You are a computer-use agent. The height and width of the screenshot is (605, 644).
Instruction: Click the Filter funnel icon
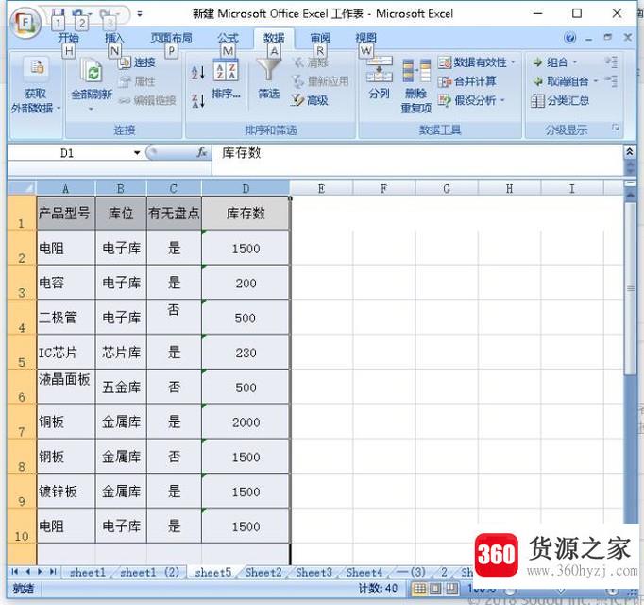pyautogui.click(x=268, y=69)
